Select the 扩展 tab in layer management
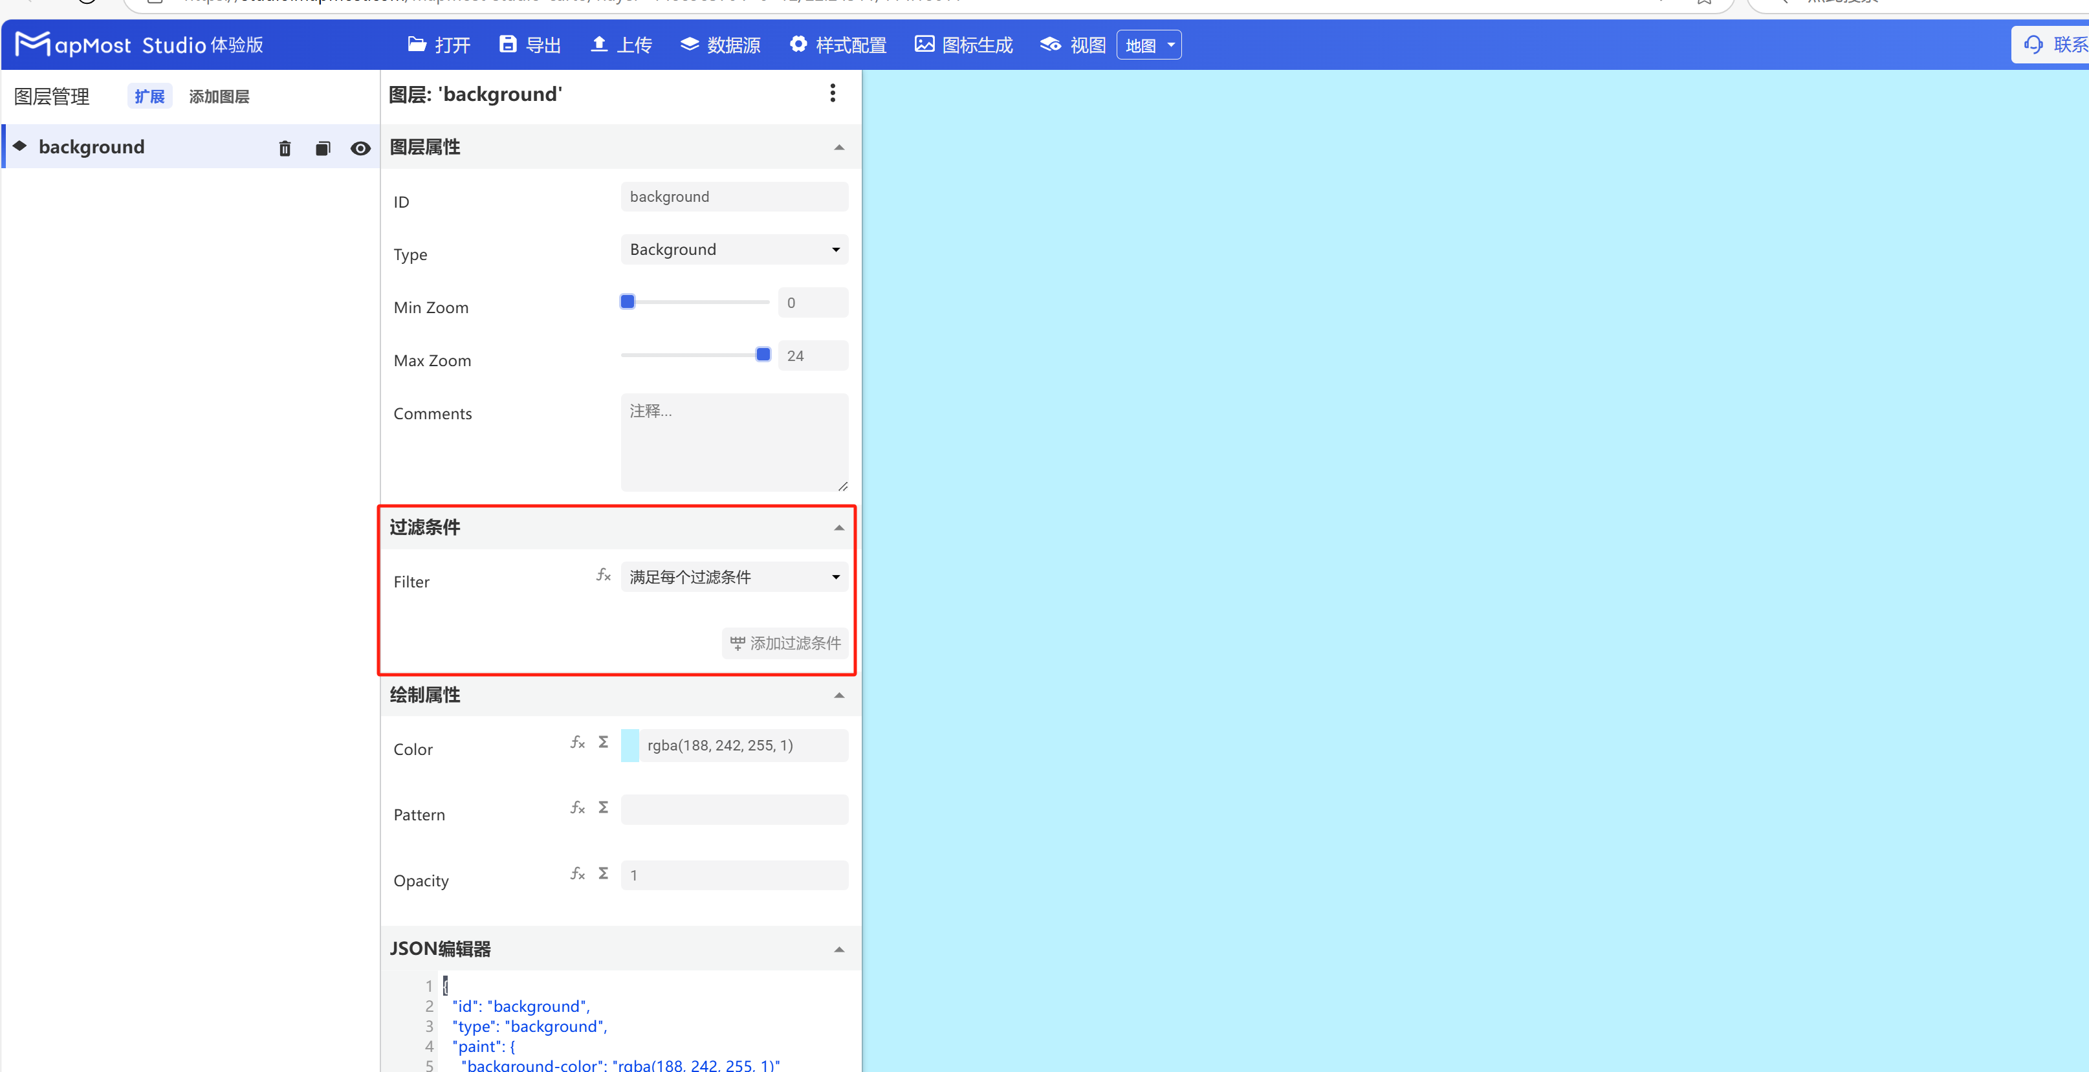2089x1072 pixels. 149,96
